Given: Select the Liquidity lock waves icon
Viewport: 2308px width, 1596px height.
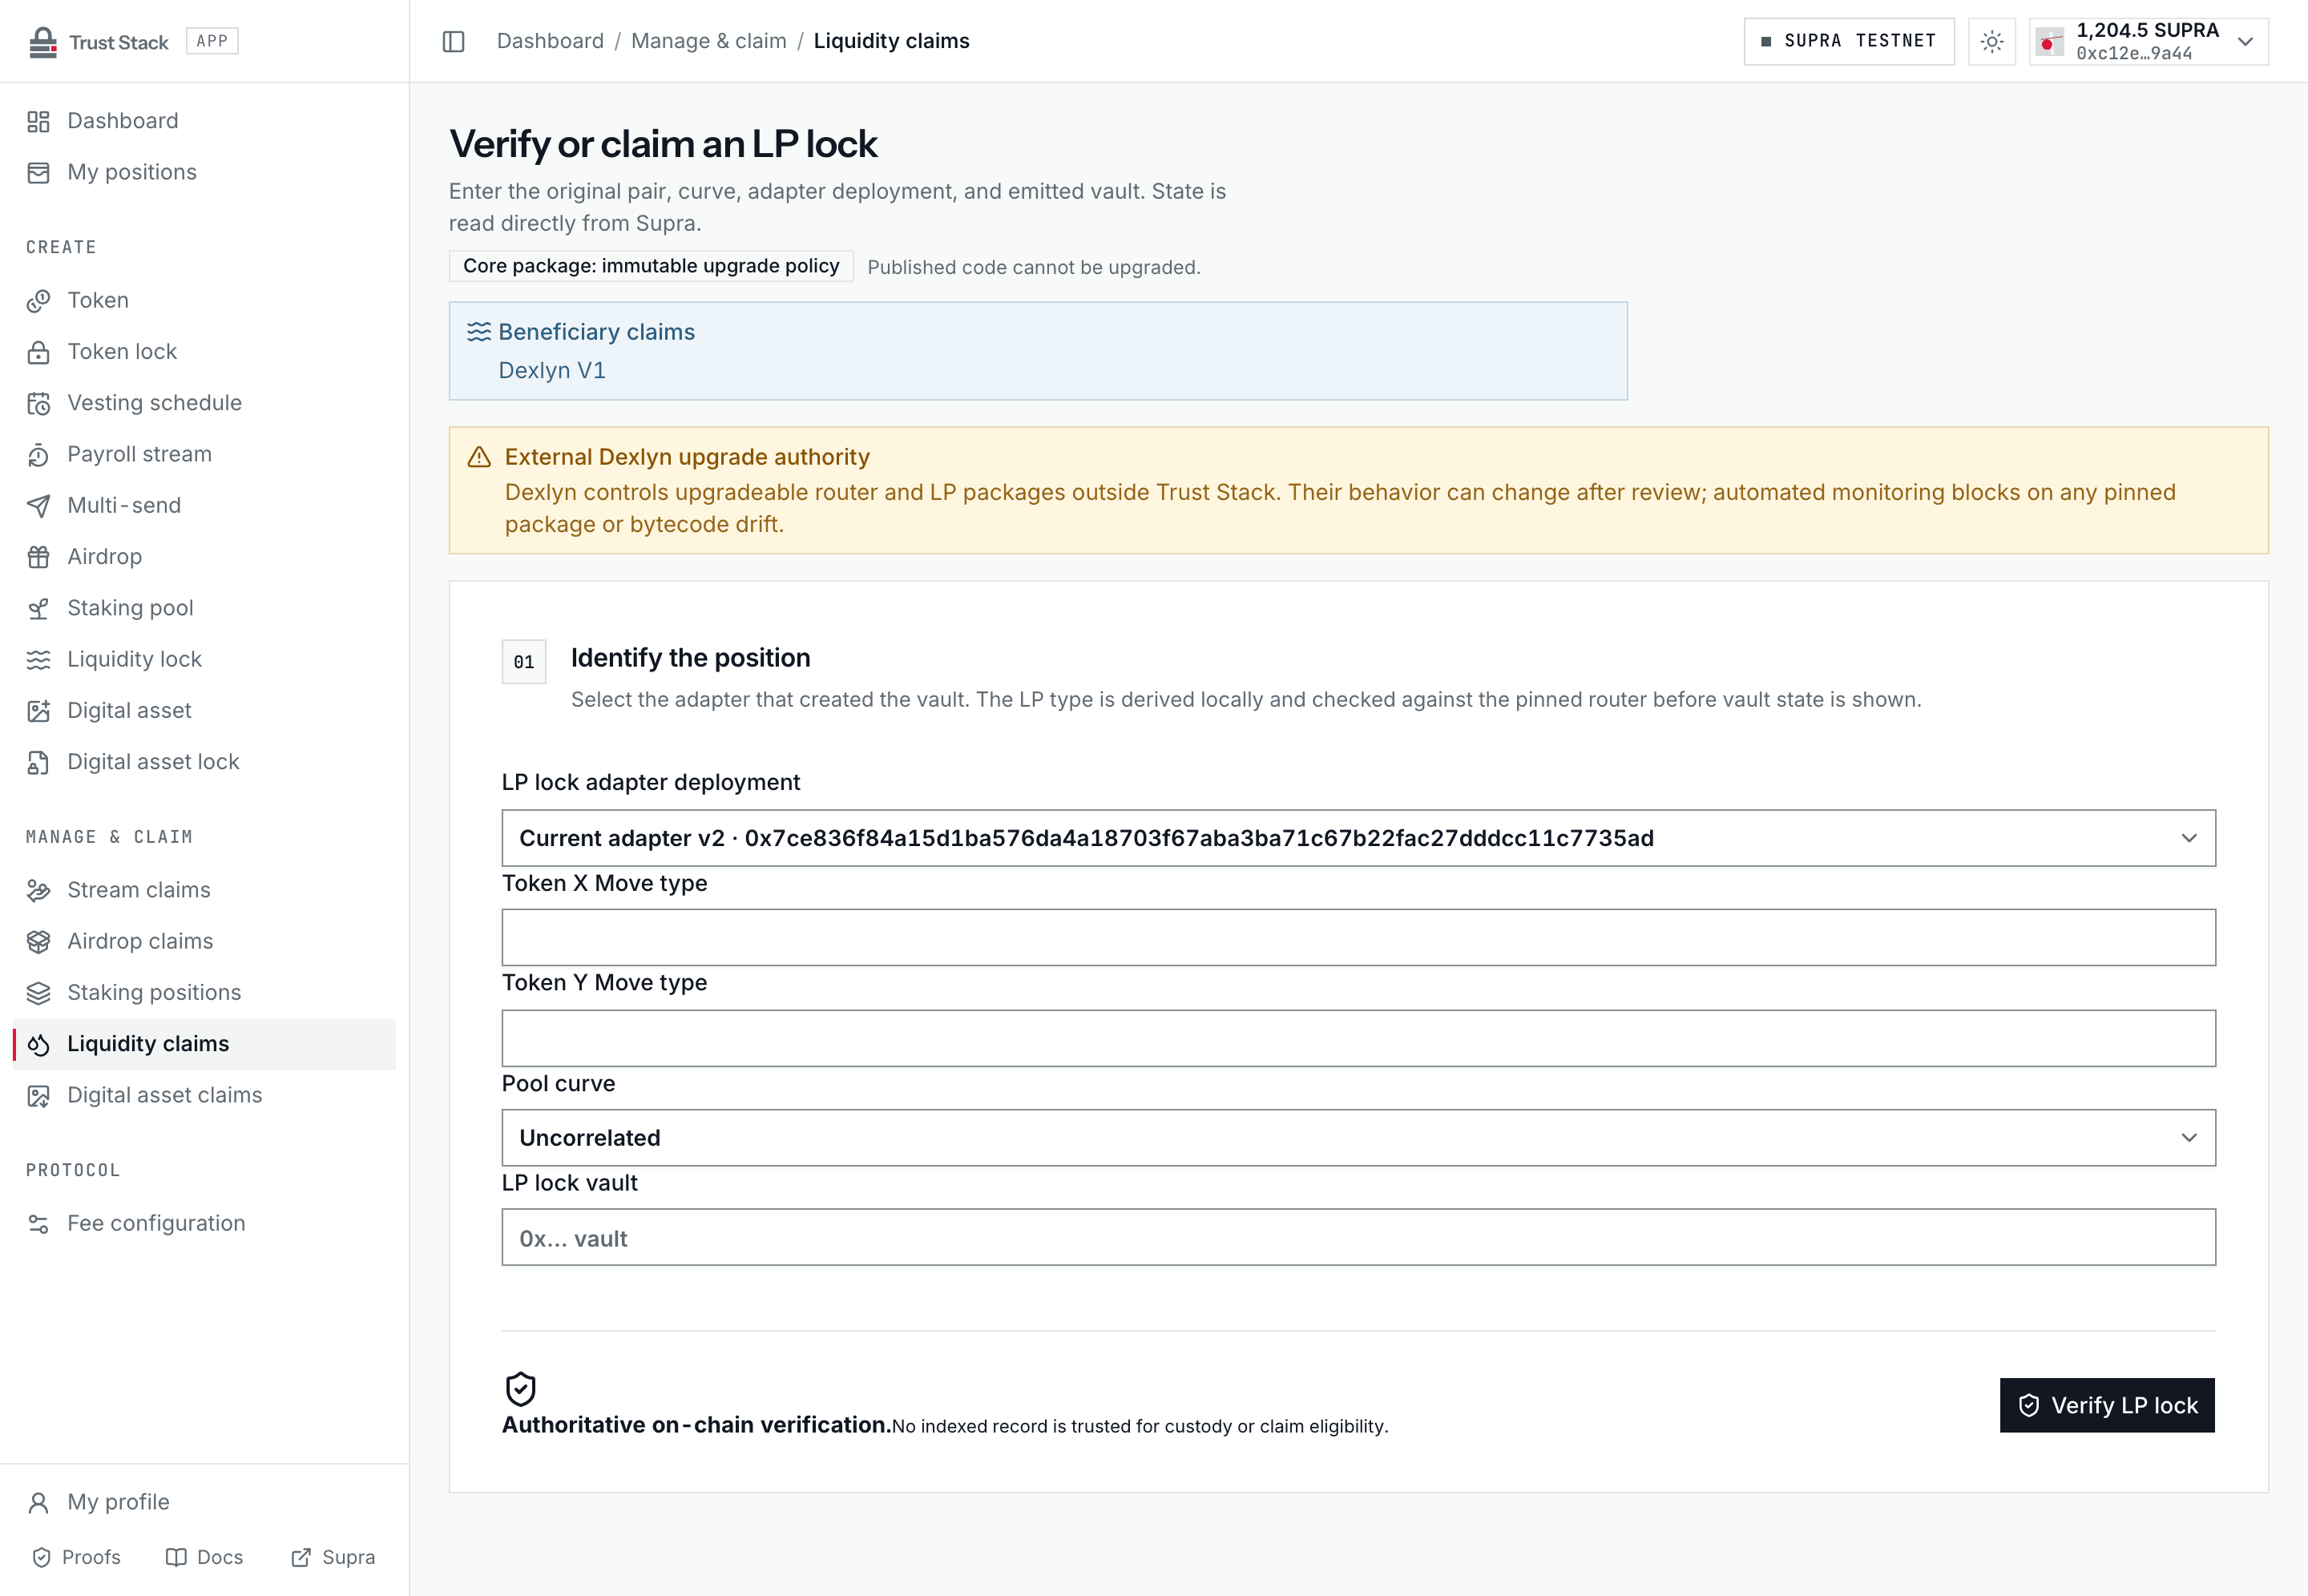Looking at the screenshot, I should pyautogui.click(x=38, y=660).
